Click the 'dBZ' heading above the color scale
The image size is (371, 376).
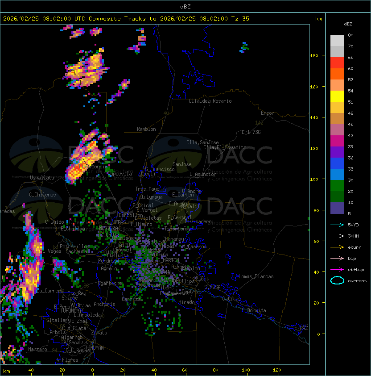click(348, 24)
